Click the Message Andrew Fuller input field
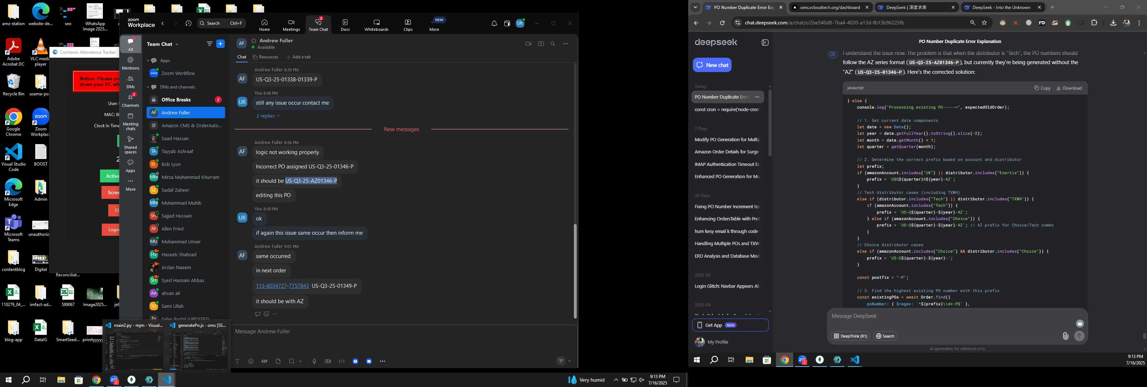 tap(403, 331)
